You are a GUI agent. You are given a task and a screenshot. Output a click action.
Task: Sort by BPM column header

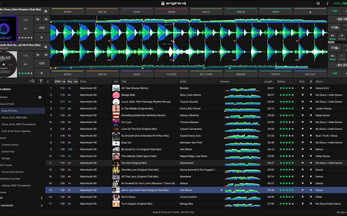coord(60,82)
